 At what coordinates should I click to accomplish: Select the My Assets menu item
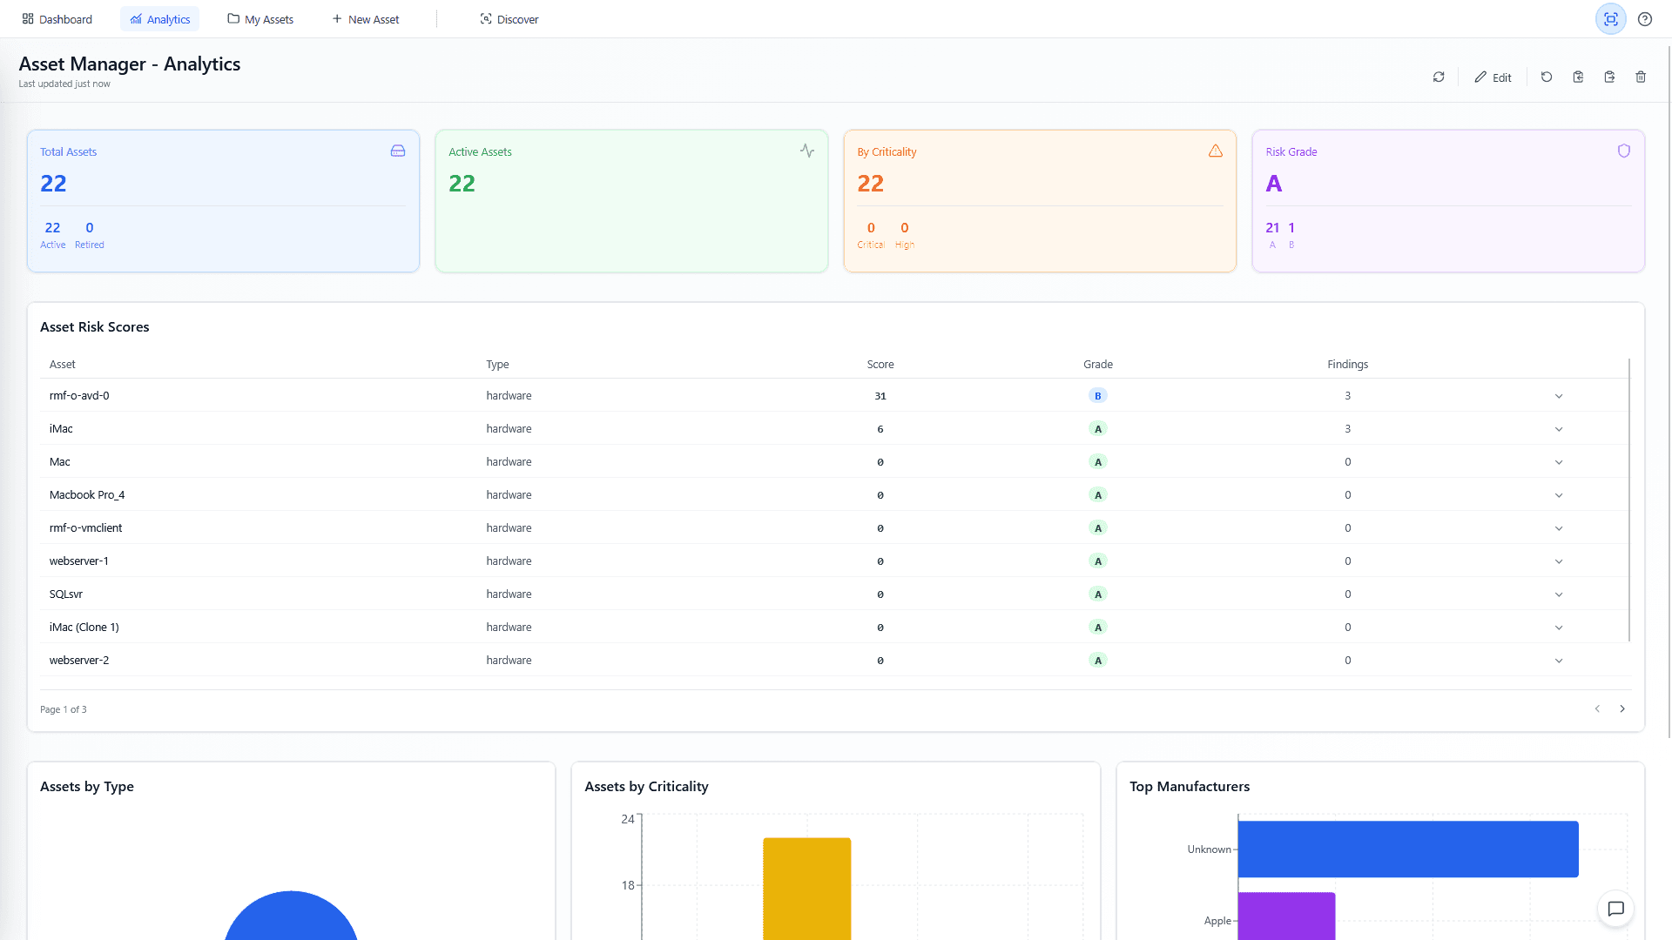click(260, 18)
